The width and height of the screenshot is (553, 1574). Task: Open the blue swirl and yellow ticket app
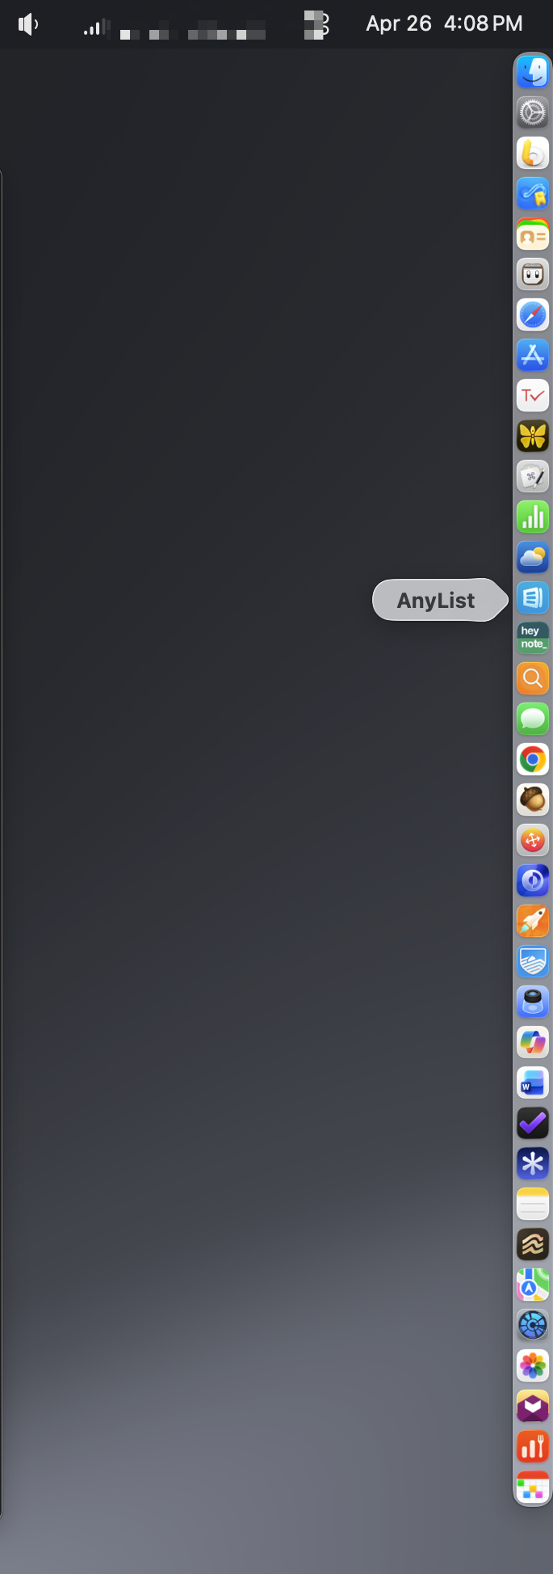click(533, 194)
